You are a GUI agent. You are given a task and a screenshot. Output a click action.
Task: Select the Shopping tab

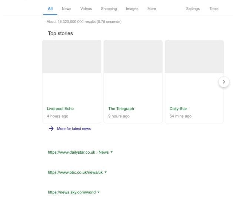coord(109,9)
